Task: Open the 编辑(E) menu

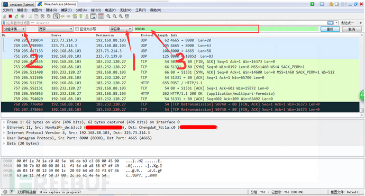Action: coord(22,10)
